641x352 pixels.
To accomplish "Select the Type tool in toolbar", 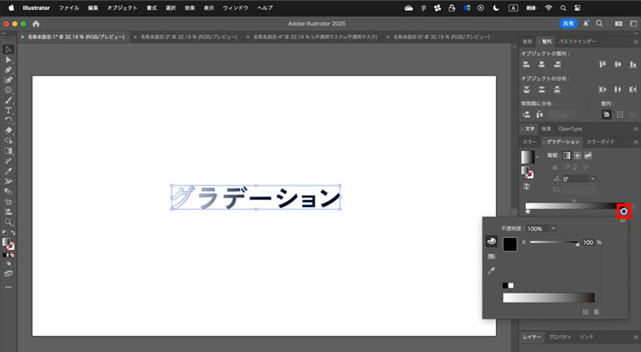I will coord(9,110).
